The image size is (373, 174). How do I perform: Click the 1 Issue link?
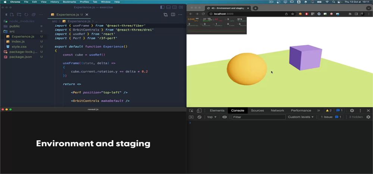coord(331,117)
